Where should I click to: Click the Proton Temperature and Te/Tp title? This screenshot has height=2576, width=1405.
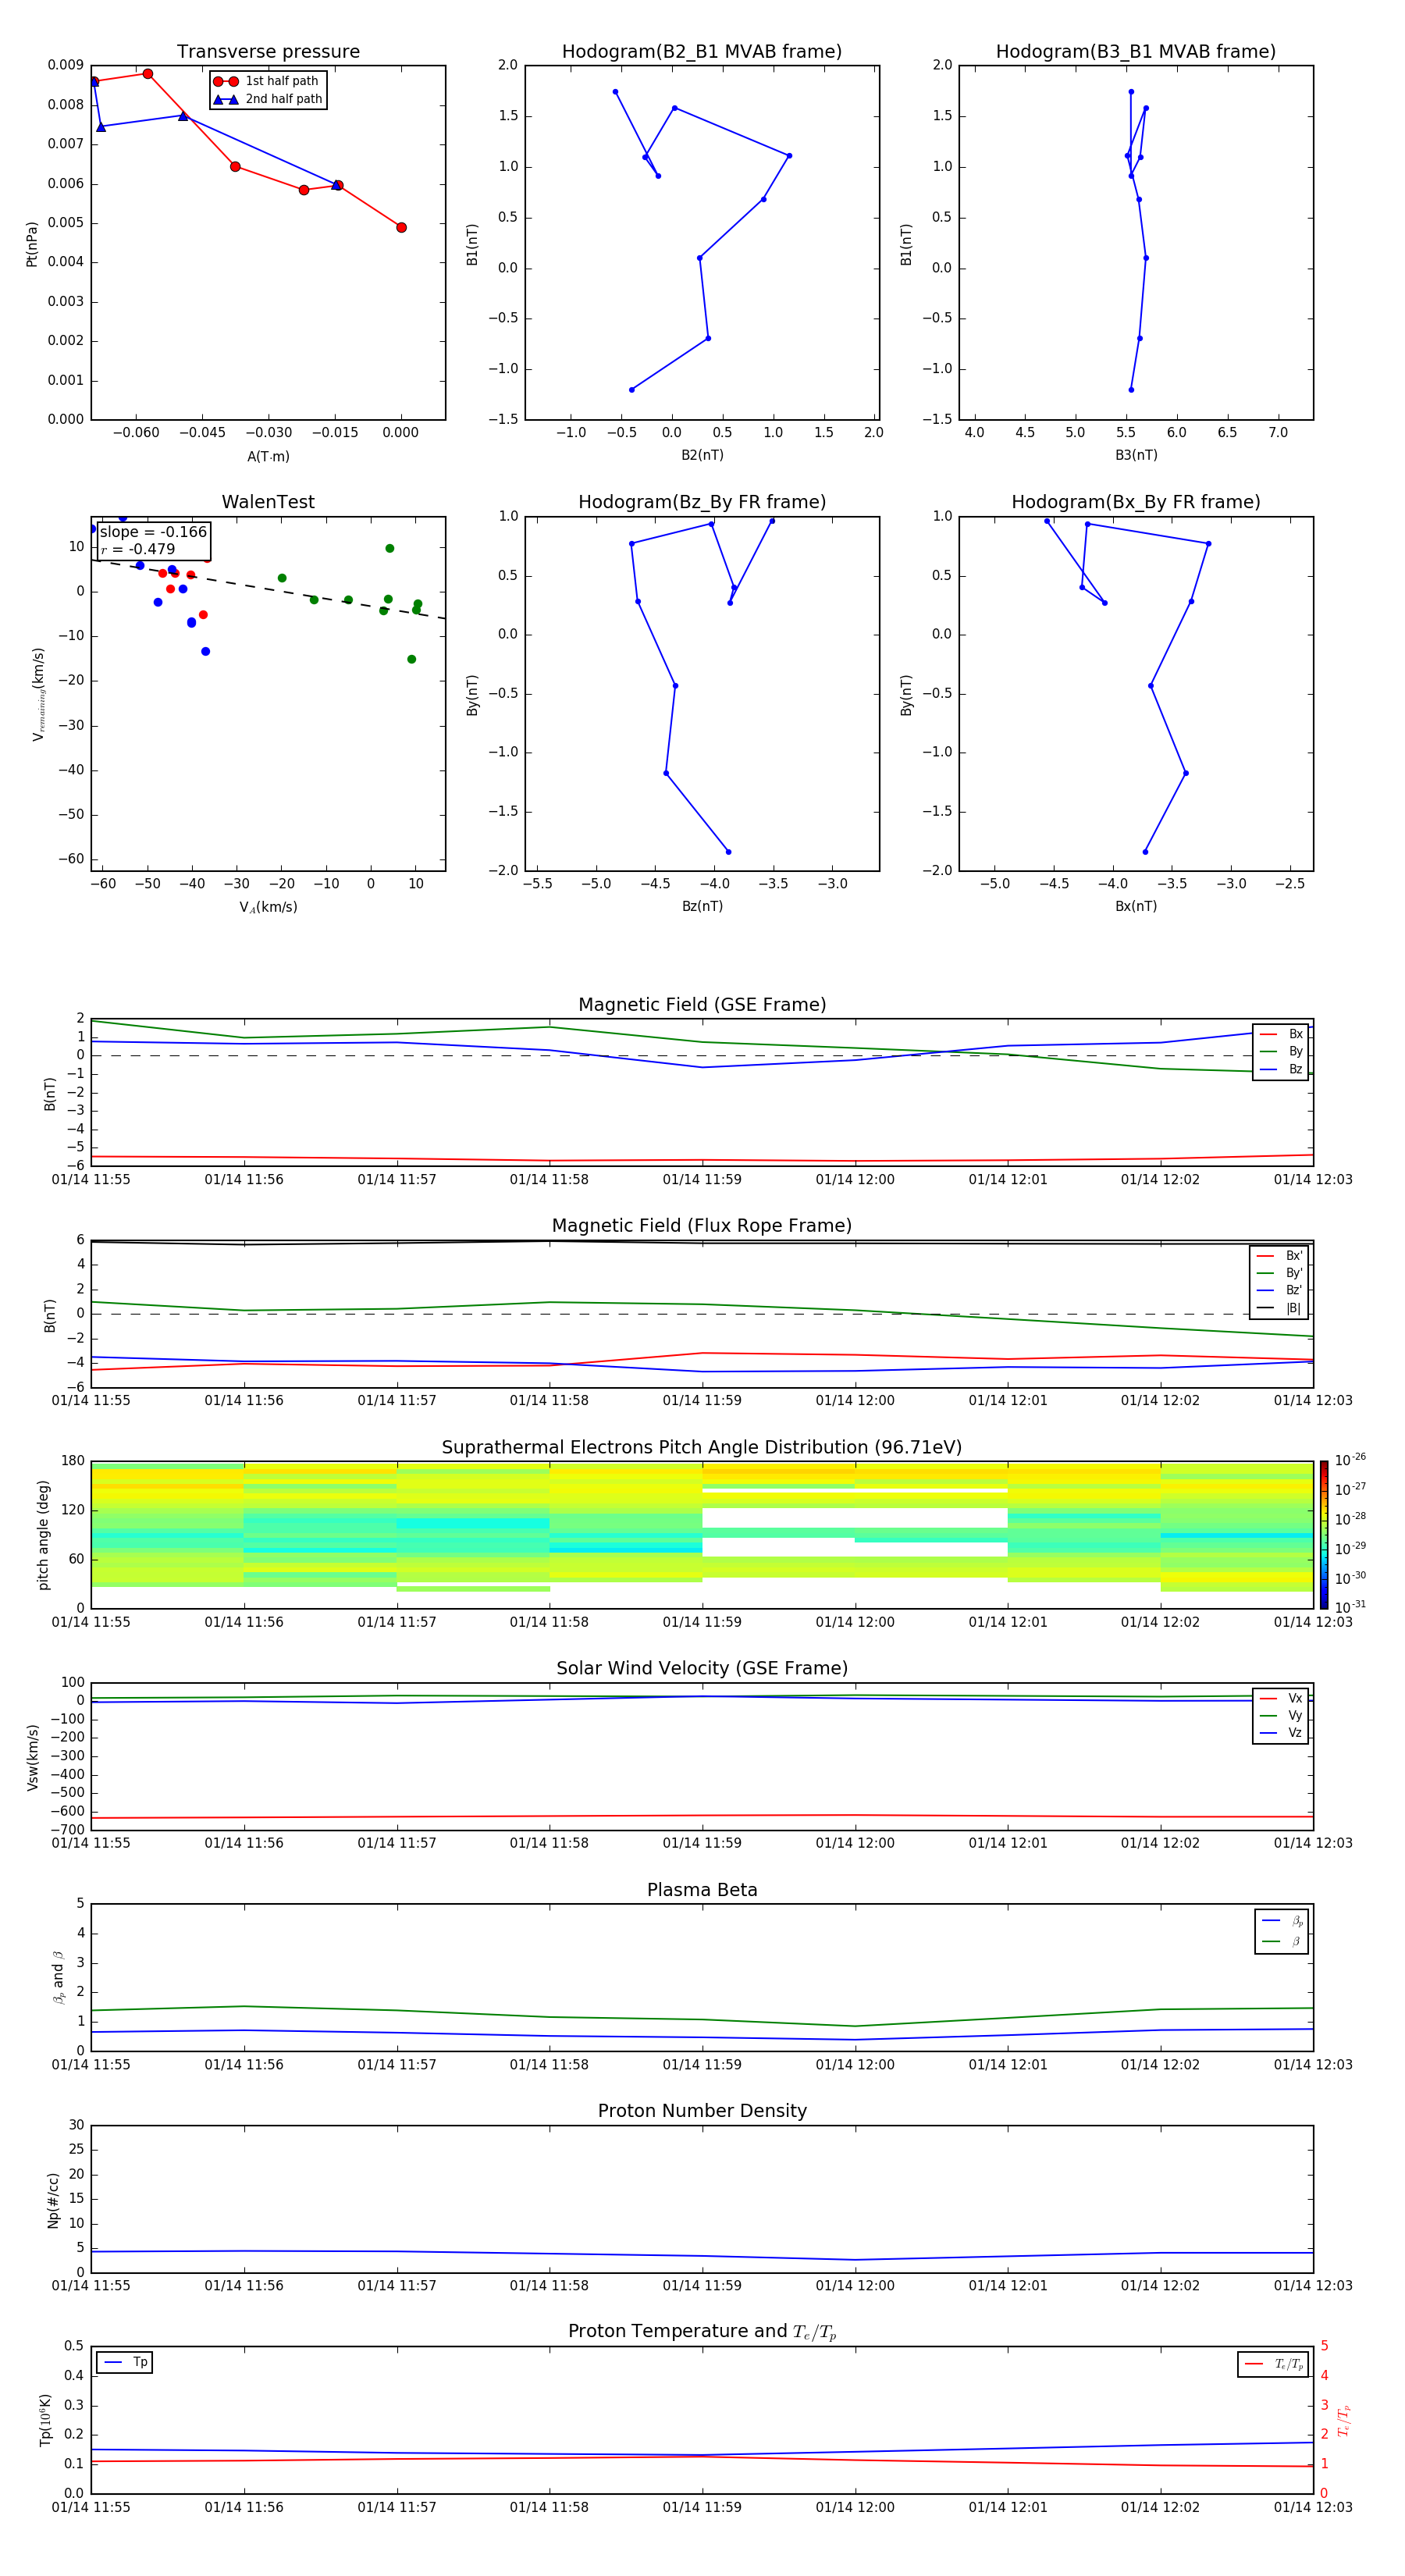[x=702, y=2331]
